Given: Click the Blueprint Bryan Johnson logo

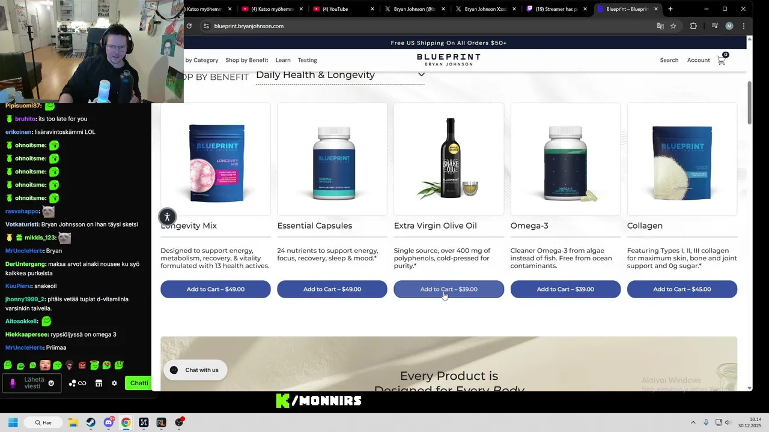Looking at the screenshot, I should pyautogui.click(x=449, y=59).
